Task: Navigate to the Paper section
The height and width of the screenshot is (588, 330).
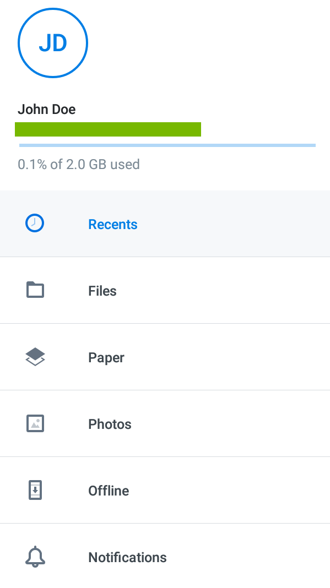Action: pos(106,357)
